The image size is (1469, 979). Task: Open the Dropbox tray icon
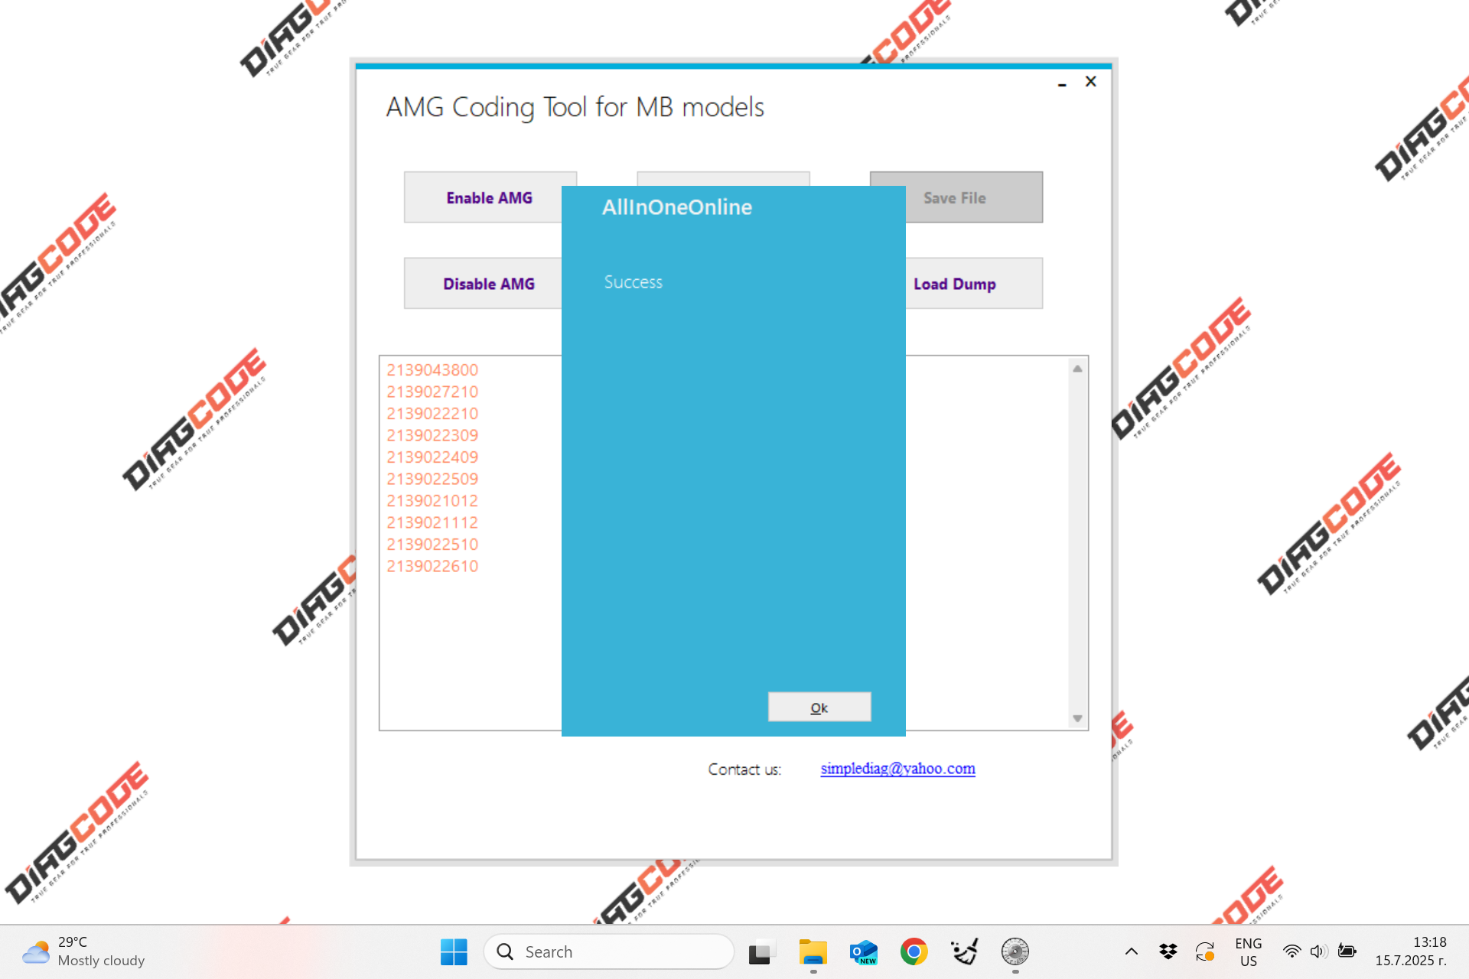1168,951
